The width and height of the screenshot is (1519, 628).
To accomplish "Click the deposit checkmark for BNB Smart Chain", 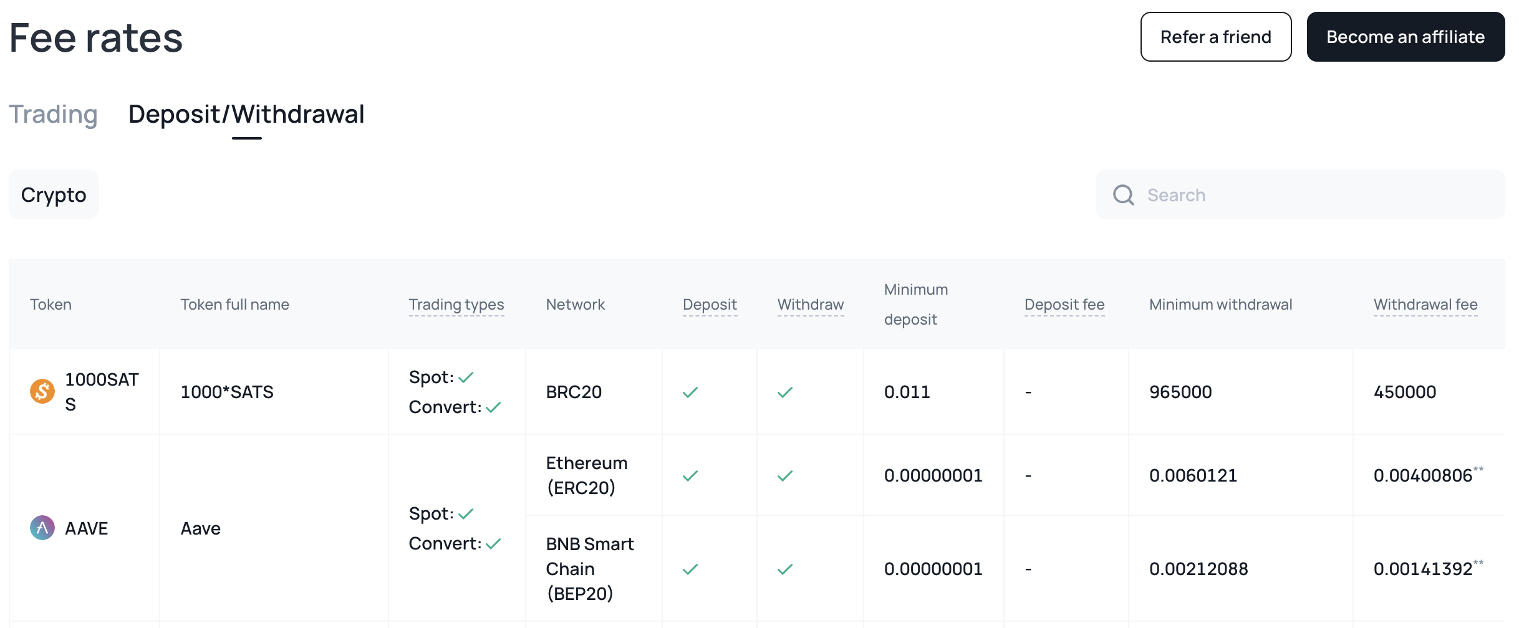I will pos(690,569).
